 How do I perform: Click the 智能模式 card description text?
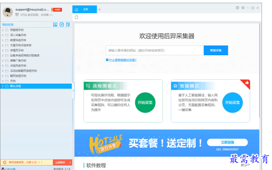(198, 103)
